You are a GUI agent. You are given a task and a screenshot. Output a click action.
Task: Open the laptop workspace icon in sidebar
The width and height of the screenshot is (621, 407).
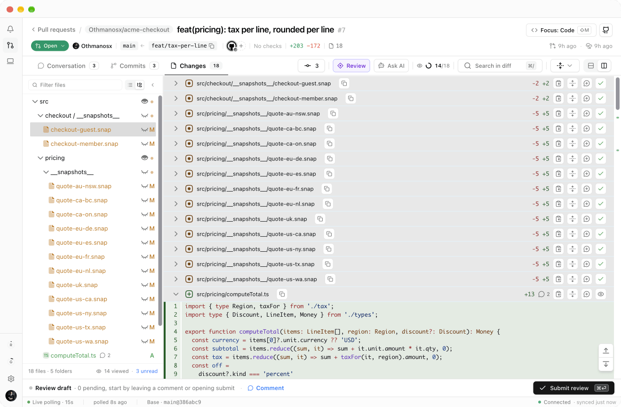[x=10, y=61]
